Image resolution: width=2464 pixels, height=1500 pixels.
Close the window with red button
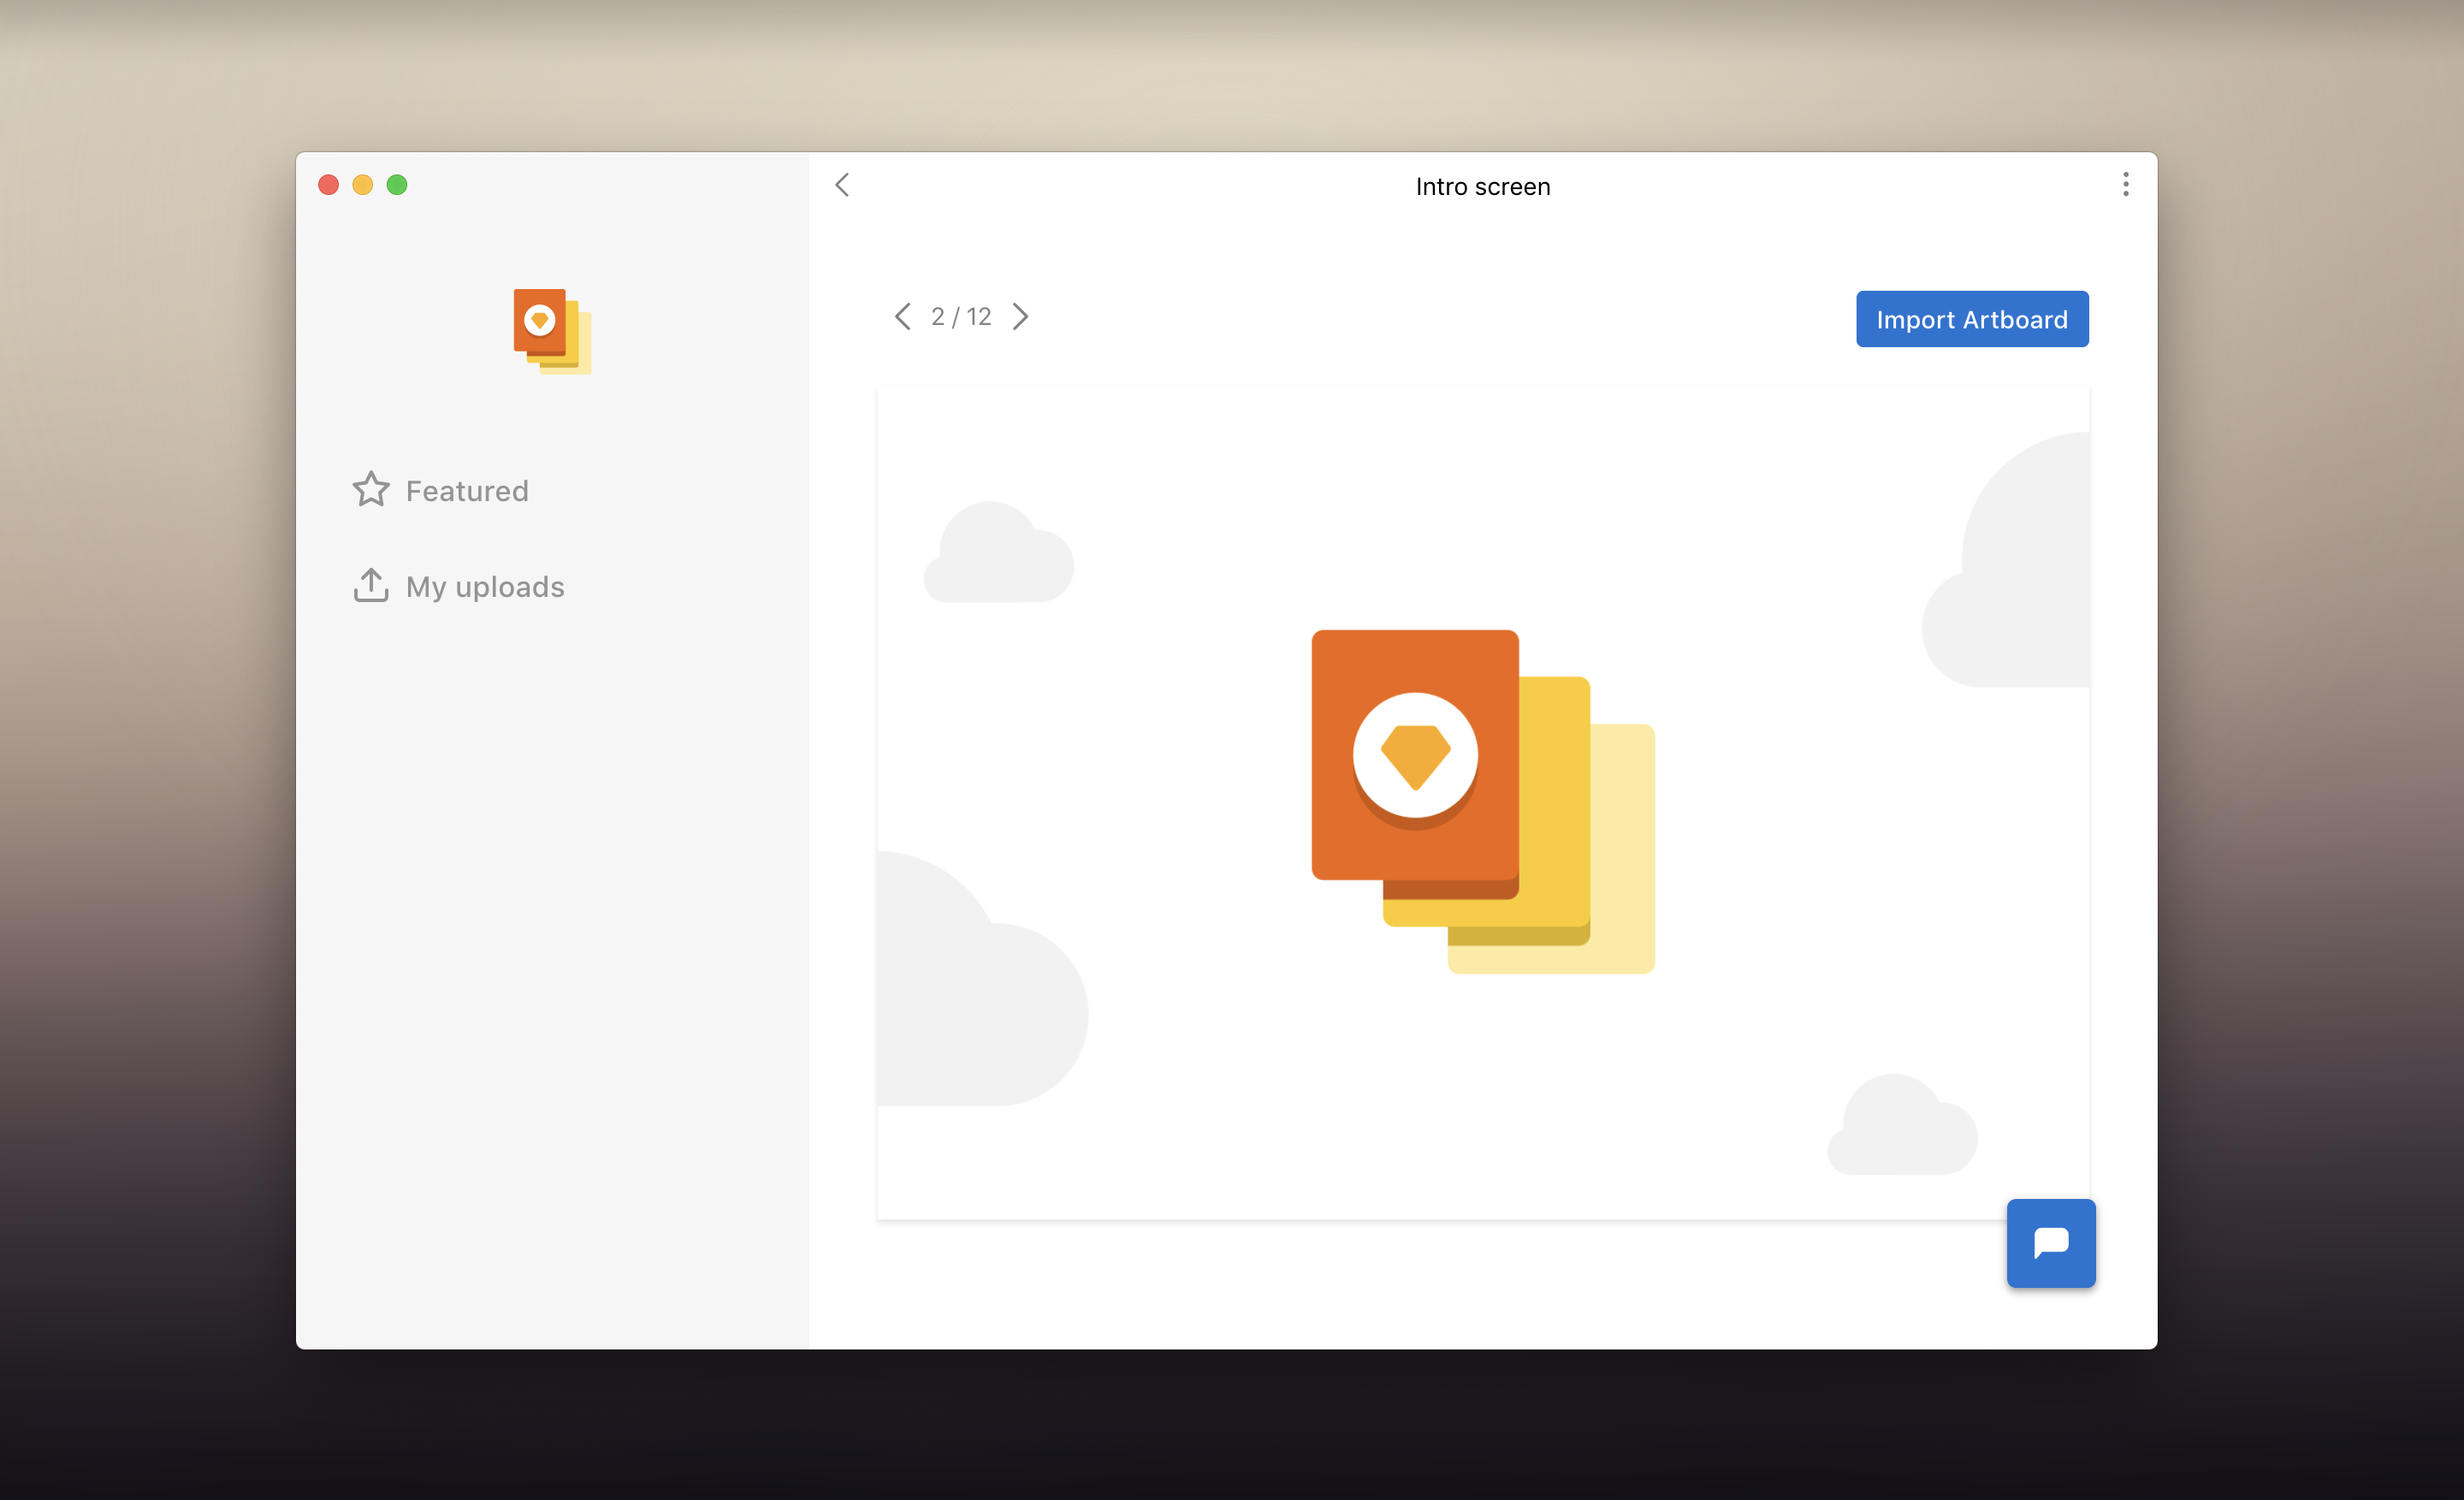(x=328, y=185)
